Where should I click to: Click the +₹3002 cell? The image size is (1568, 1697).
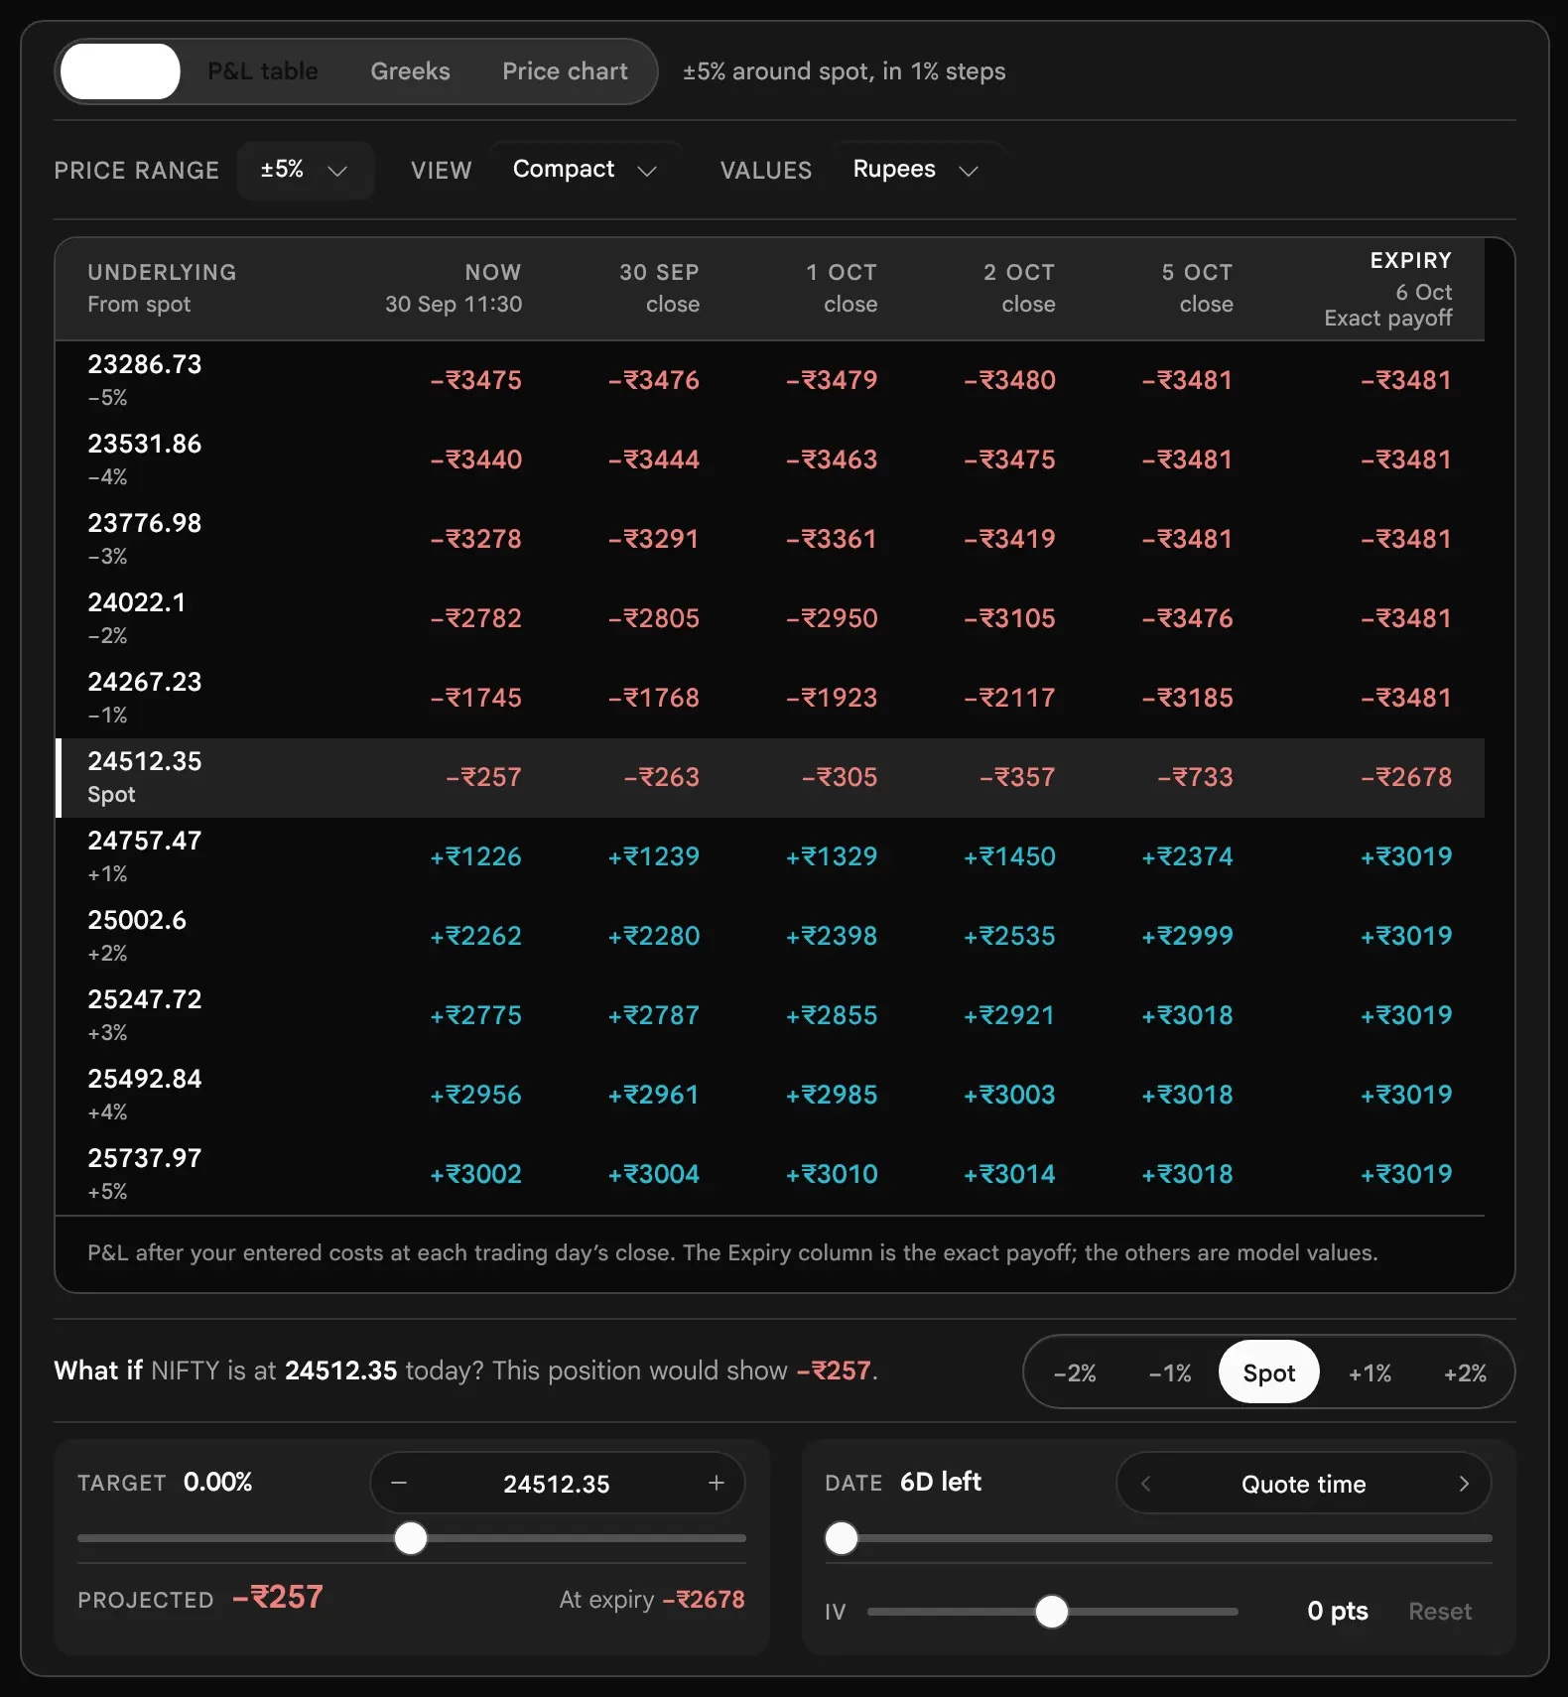pos(475,1174)
